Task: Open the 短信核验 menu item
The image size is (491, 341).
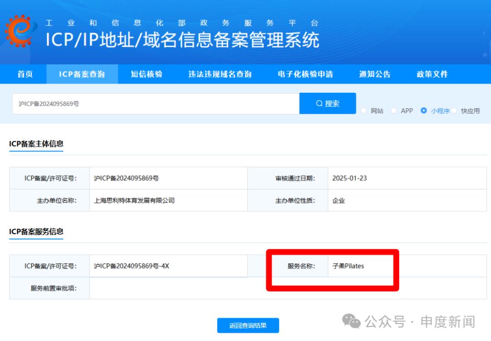Action: click(x=146, y=74)
